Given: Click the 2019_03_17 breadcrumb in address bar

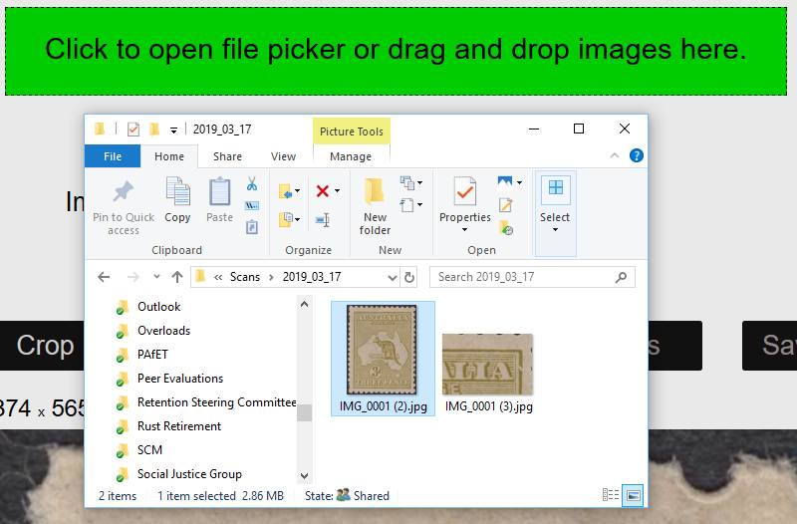Looking at the screenshot, I should pyautogui.click(x=312, y=277).
